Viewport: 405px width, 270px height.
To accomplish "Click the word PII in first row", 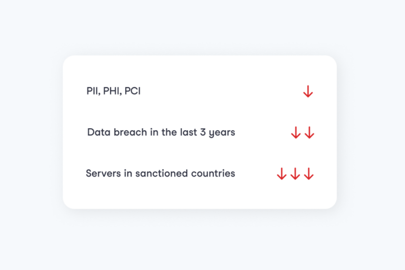I will pos(93,91).
